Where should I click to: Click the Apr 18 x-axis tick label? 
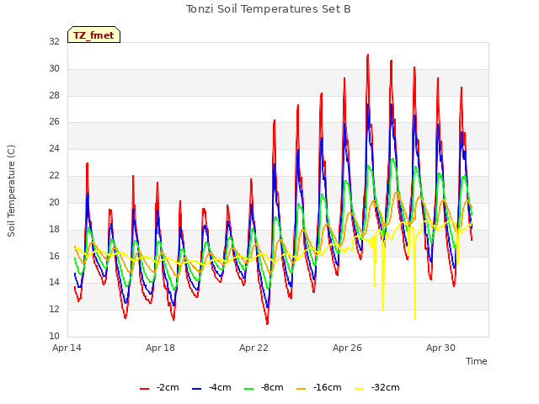click(x=160, y=348)
